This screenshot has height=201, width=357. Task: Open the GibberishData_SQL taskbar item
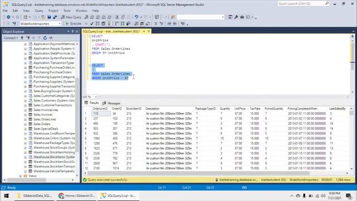point(35,196)
